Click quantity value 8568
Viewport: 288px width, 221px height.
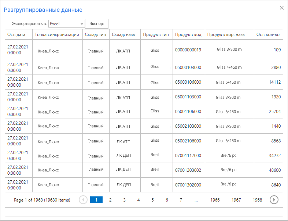(x=276, y=141)
